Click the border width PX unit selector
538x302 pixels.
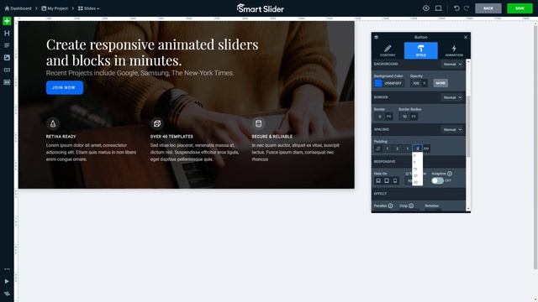(x=388, y=117)
